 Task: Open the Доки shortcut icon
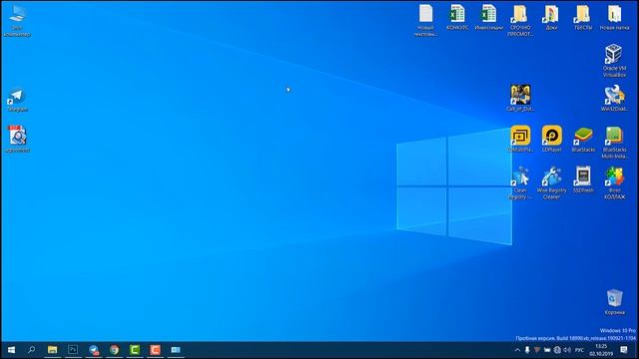pyautogui.click(x=551, y=17)
